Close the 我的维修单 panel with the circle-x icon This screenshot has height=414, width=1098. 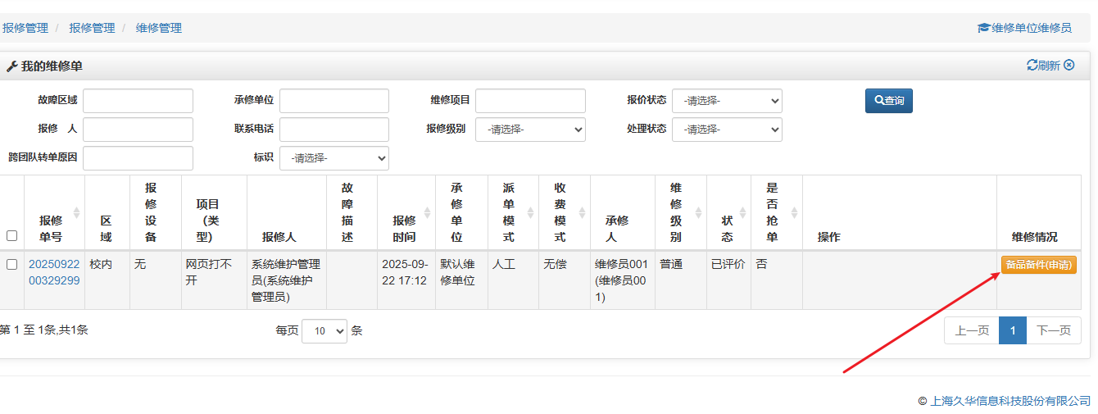(x=1069, y=65)
